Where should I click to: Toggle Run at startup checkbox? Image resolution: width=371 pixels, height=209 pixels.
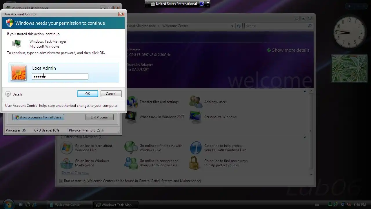pos(61,181)
